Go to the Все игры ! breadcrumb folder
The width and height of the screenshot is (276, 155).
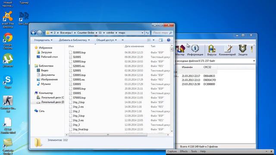(66, 33)
